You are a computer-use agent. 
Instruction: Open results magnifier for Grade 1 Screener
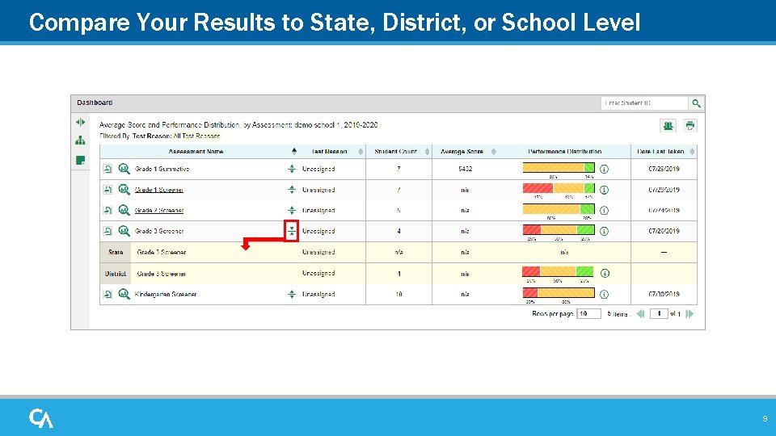coord(124,190)
